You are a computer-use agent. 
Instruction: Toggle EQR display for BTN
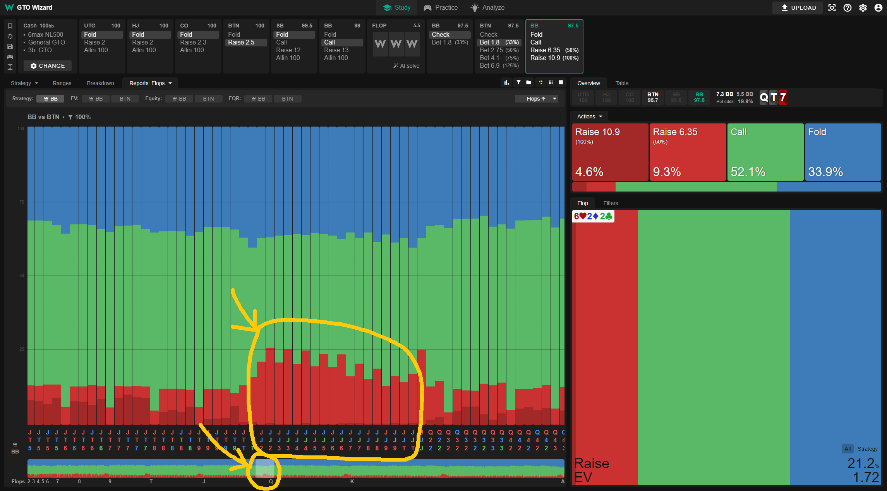click(287, 99)
